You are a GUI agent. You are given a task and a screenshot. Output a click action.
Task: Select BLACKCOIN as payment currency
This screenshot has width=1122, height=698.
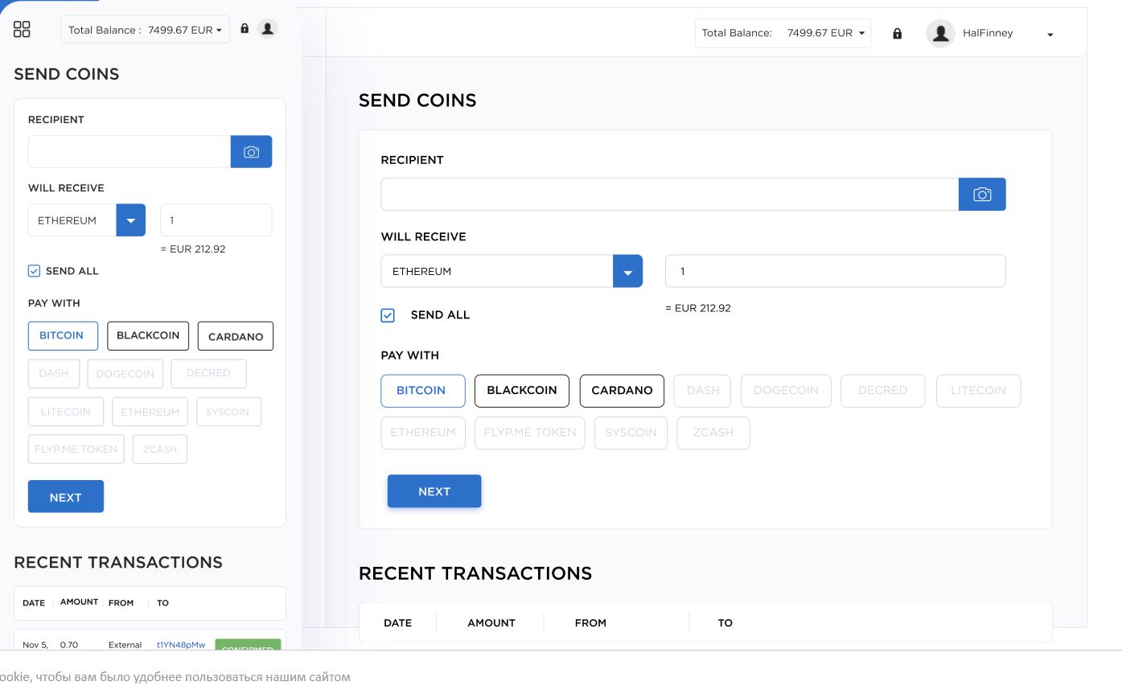[x=522, y=391]
